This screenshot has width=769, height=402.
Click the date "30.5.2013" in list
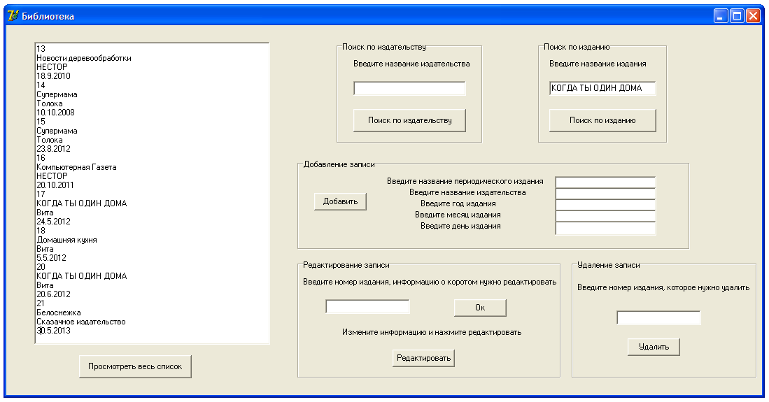pos(53,331)
